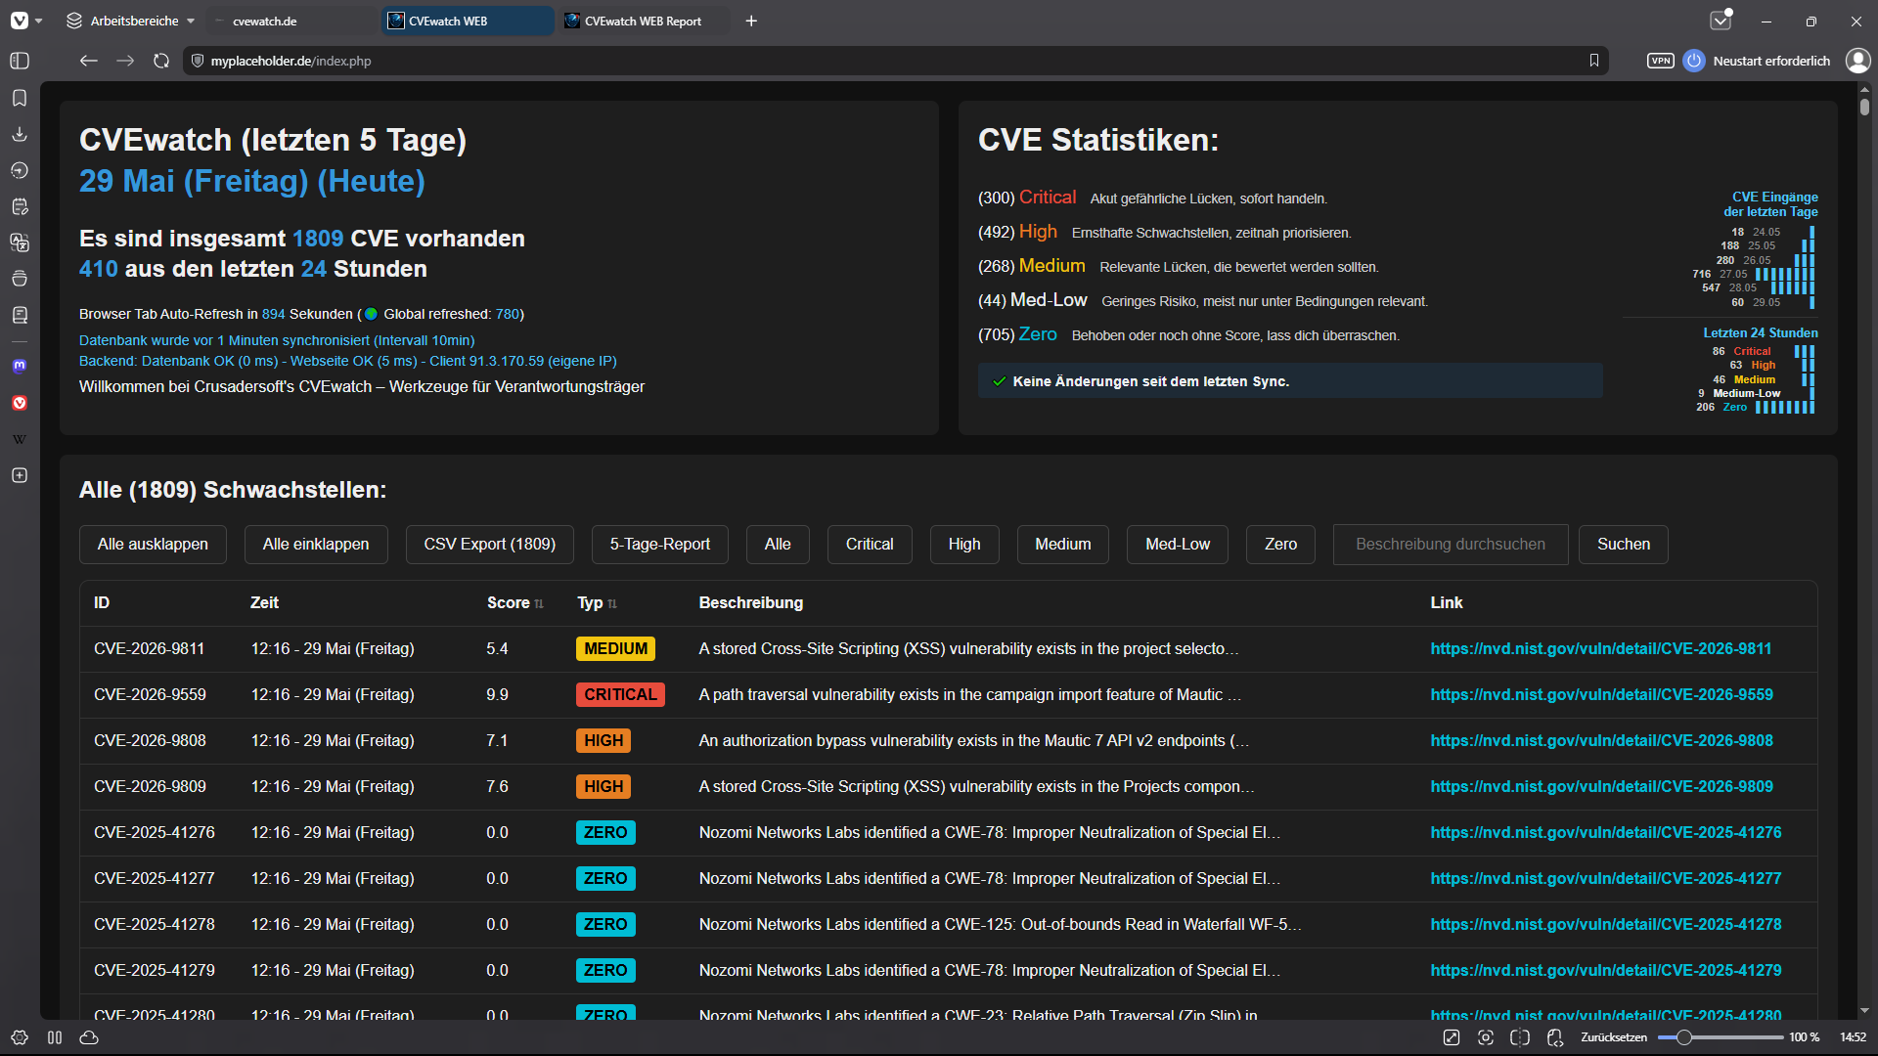This screenshot has height=1056, width=1878.
Task: Click Alle einklappen button
Action: point(316,545)
